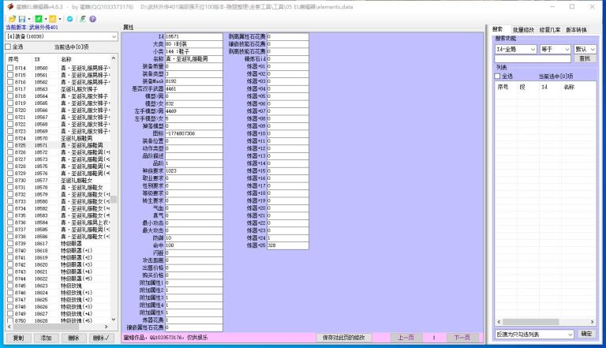This screenshot has height=348, width=606.
Task: Click the 炼器+25 field showing 328
Action: point(287,245)
